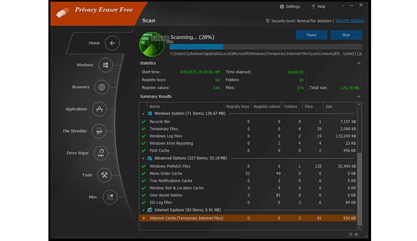Stop the scan
Viewport: 417px width, 241px height.
point(346,35)
